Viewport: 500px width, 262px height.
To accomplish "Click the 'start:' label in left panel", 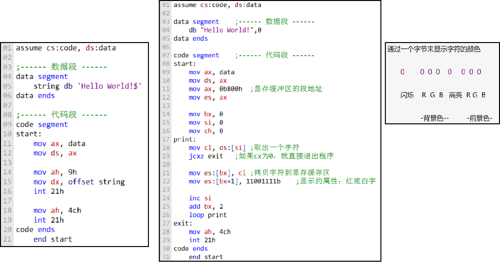I will (x=29, y=134).
